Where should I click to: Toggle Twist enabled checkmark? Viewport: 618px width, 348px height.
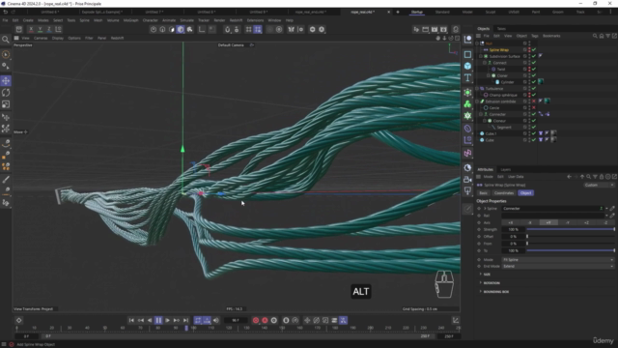534,69
